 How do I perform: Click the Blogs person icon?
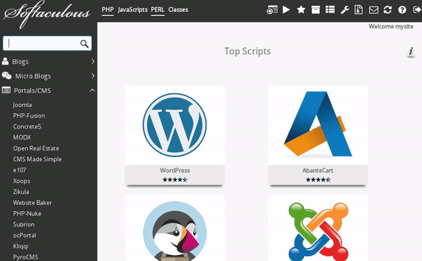(x=5, y=61)
